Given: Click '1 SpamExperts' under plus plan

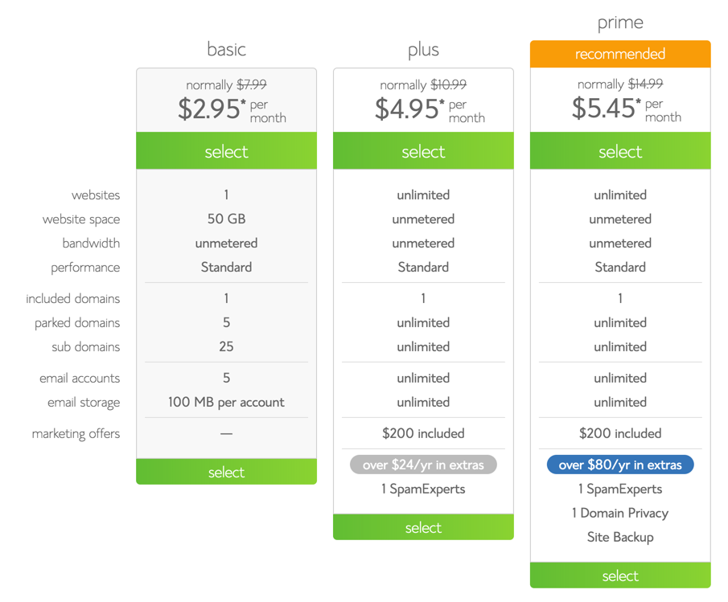Looking at the screenshot, I should pos(423,489).
